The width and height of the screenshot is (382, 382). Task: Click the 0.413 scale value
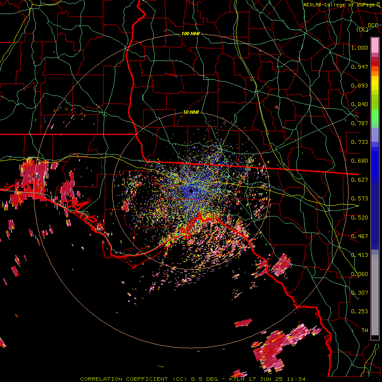pyautogui.click(x=360, y=255)
